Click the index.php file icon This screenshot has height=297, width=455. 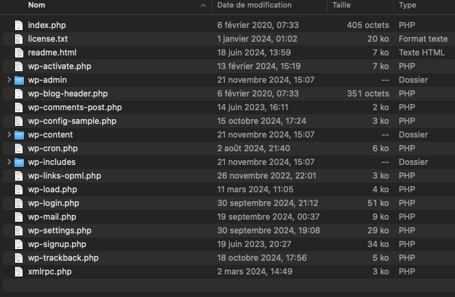pos(19,25)
